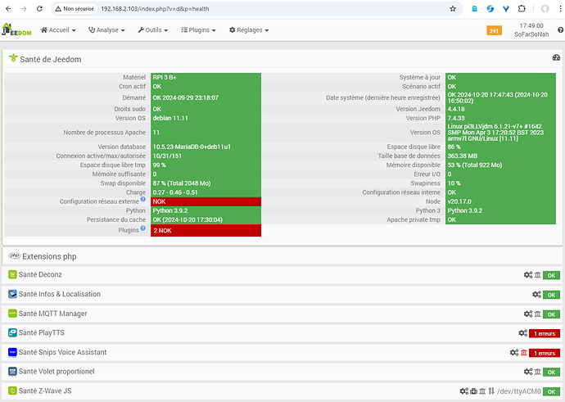
Task: Click the help question mark icon in navbar
Action: (560, 30)
